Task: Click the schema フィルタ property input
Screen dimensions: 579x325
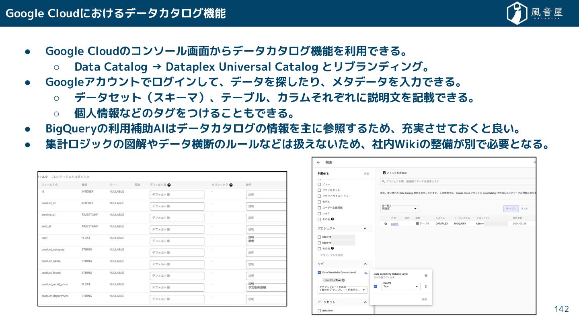Action: pyautogui.click(x=70, y=177)
